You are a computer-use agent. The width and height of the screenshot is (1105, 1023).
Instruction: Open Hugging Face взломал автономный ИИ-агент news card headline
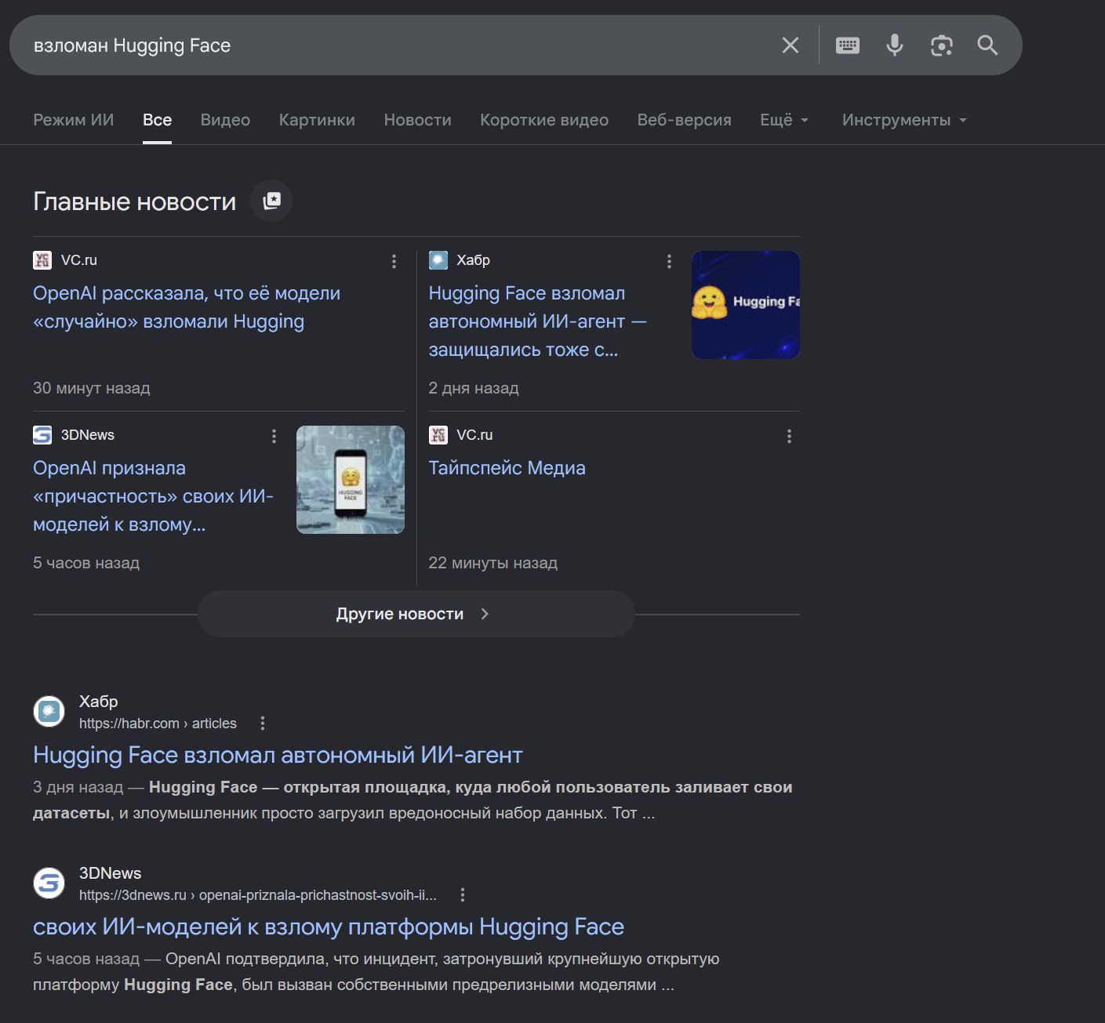point(538,321)
